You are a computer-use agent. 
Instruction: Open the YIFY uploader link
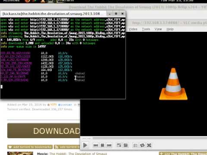point(53,105)
